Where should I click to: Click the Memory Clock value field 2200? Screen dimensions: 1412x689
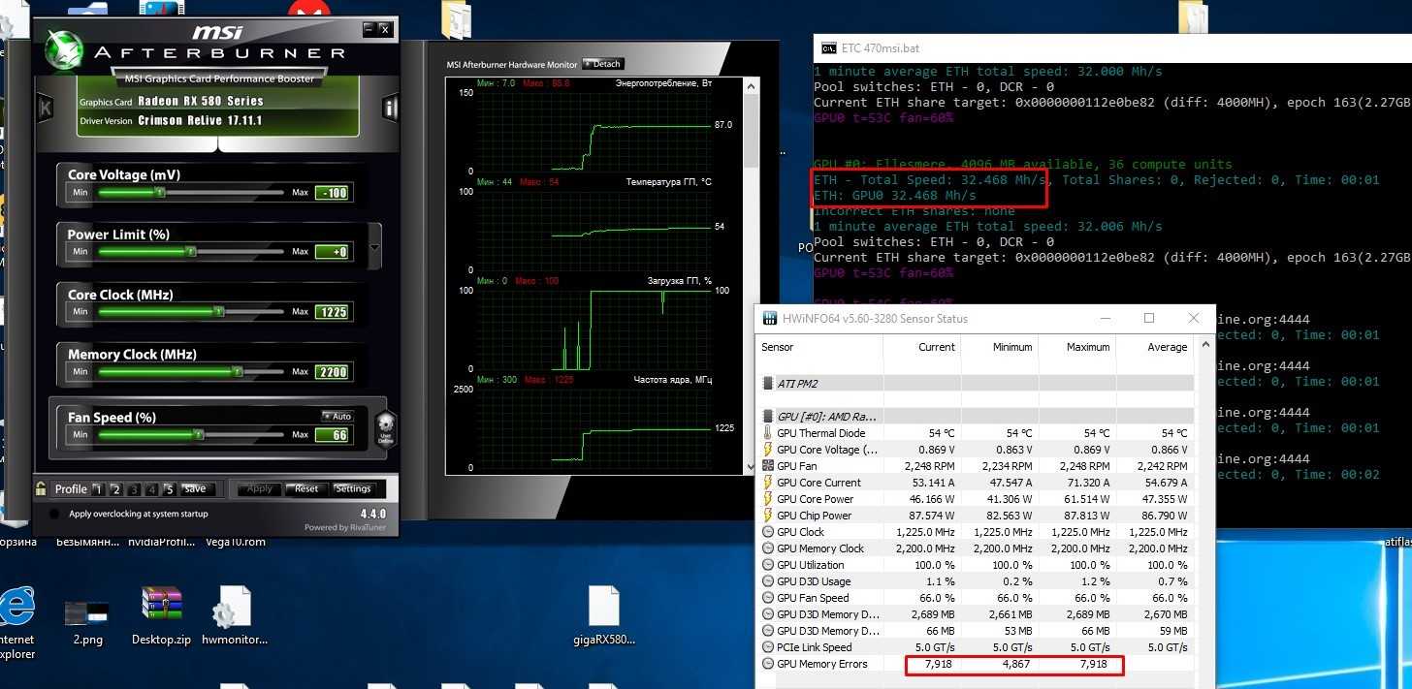[x=332, y=372]
